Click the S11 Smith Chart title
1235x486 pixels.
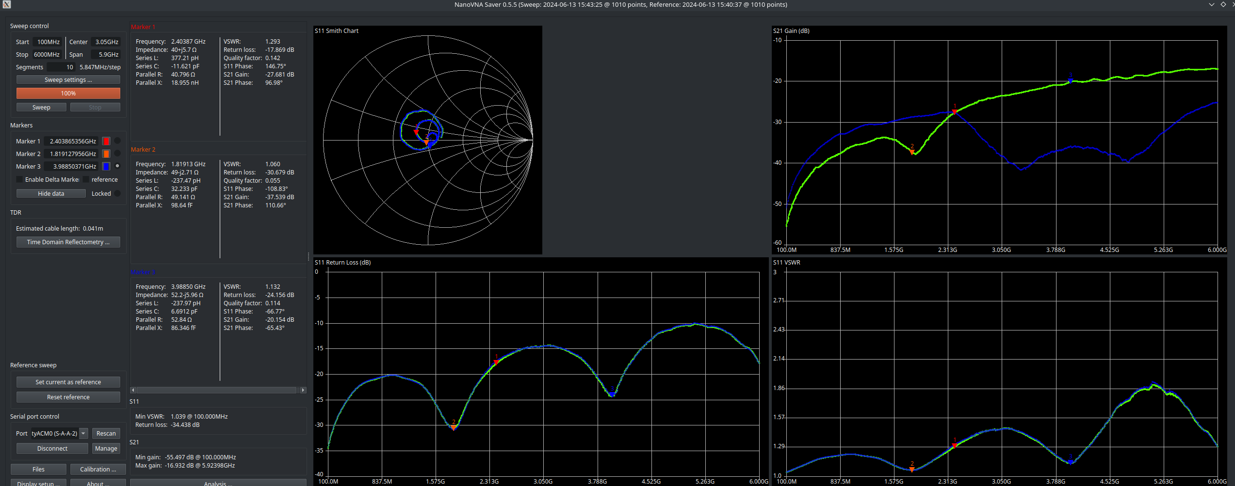(x=337, y=31)
